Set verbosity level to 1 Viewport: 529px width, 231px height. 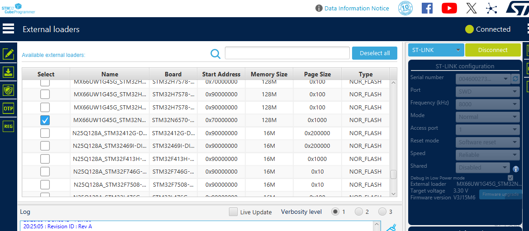(335, 212)
